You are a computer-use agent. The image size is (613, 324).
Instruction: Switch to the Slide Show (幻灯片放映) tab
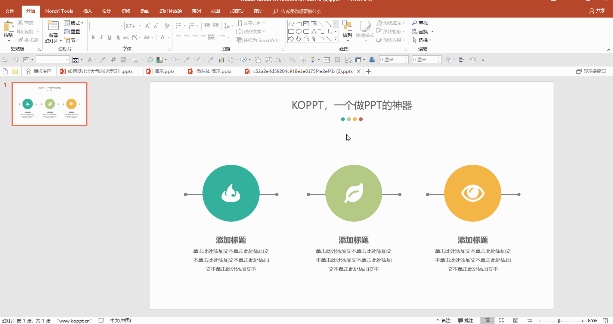coord(171,11)
